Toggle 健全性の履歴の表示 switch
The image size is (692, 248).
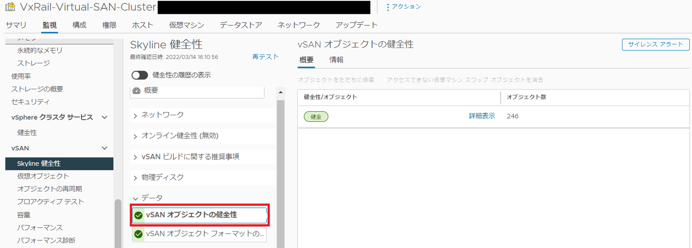[x=139, y=75]
